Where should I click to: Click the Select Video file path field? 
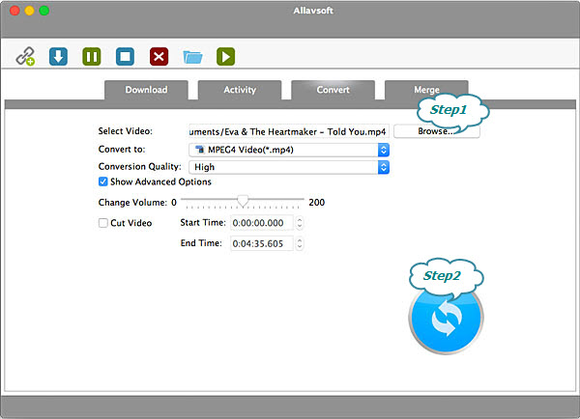point(289,131)
